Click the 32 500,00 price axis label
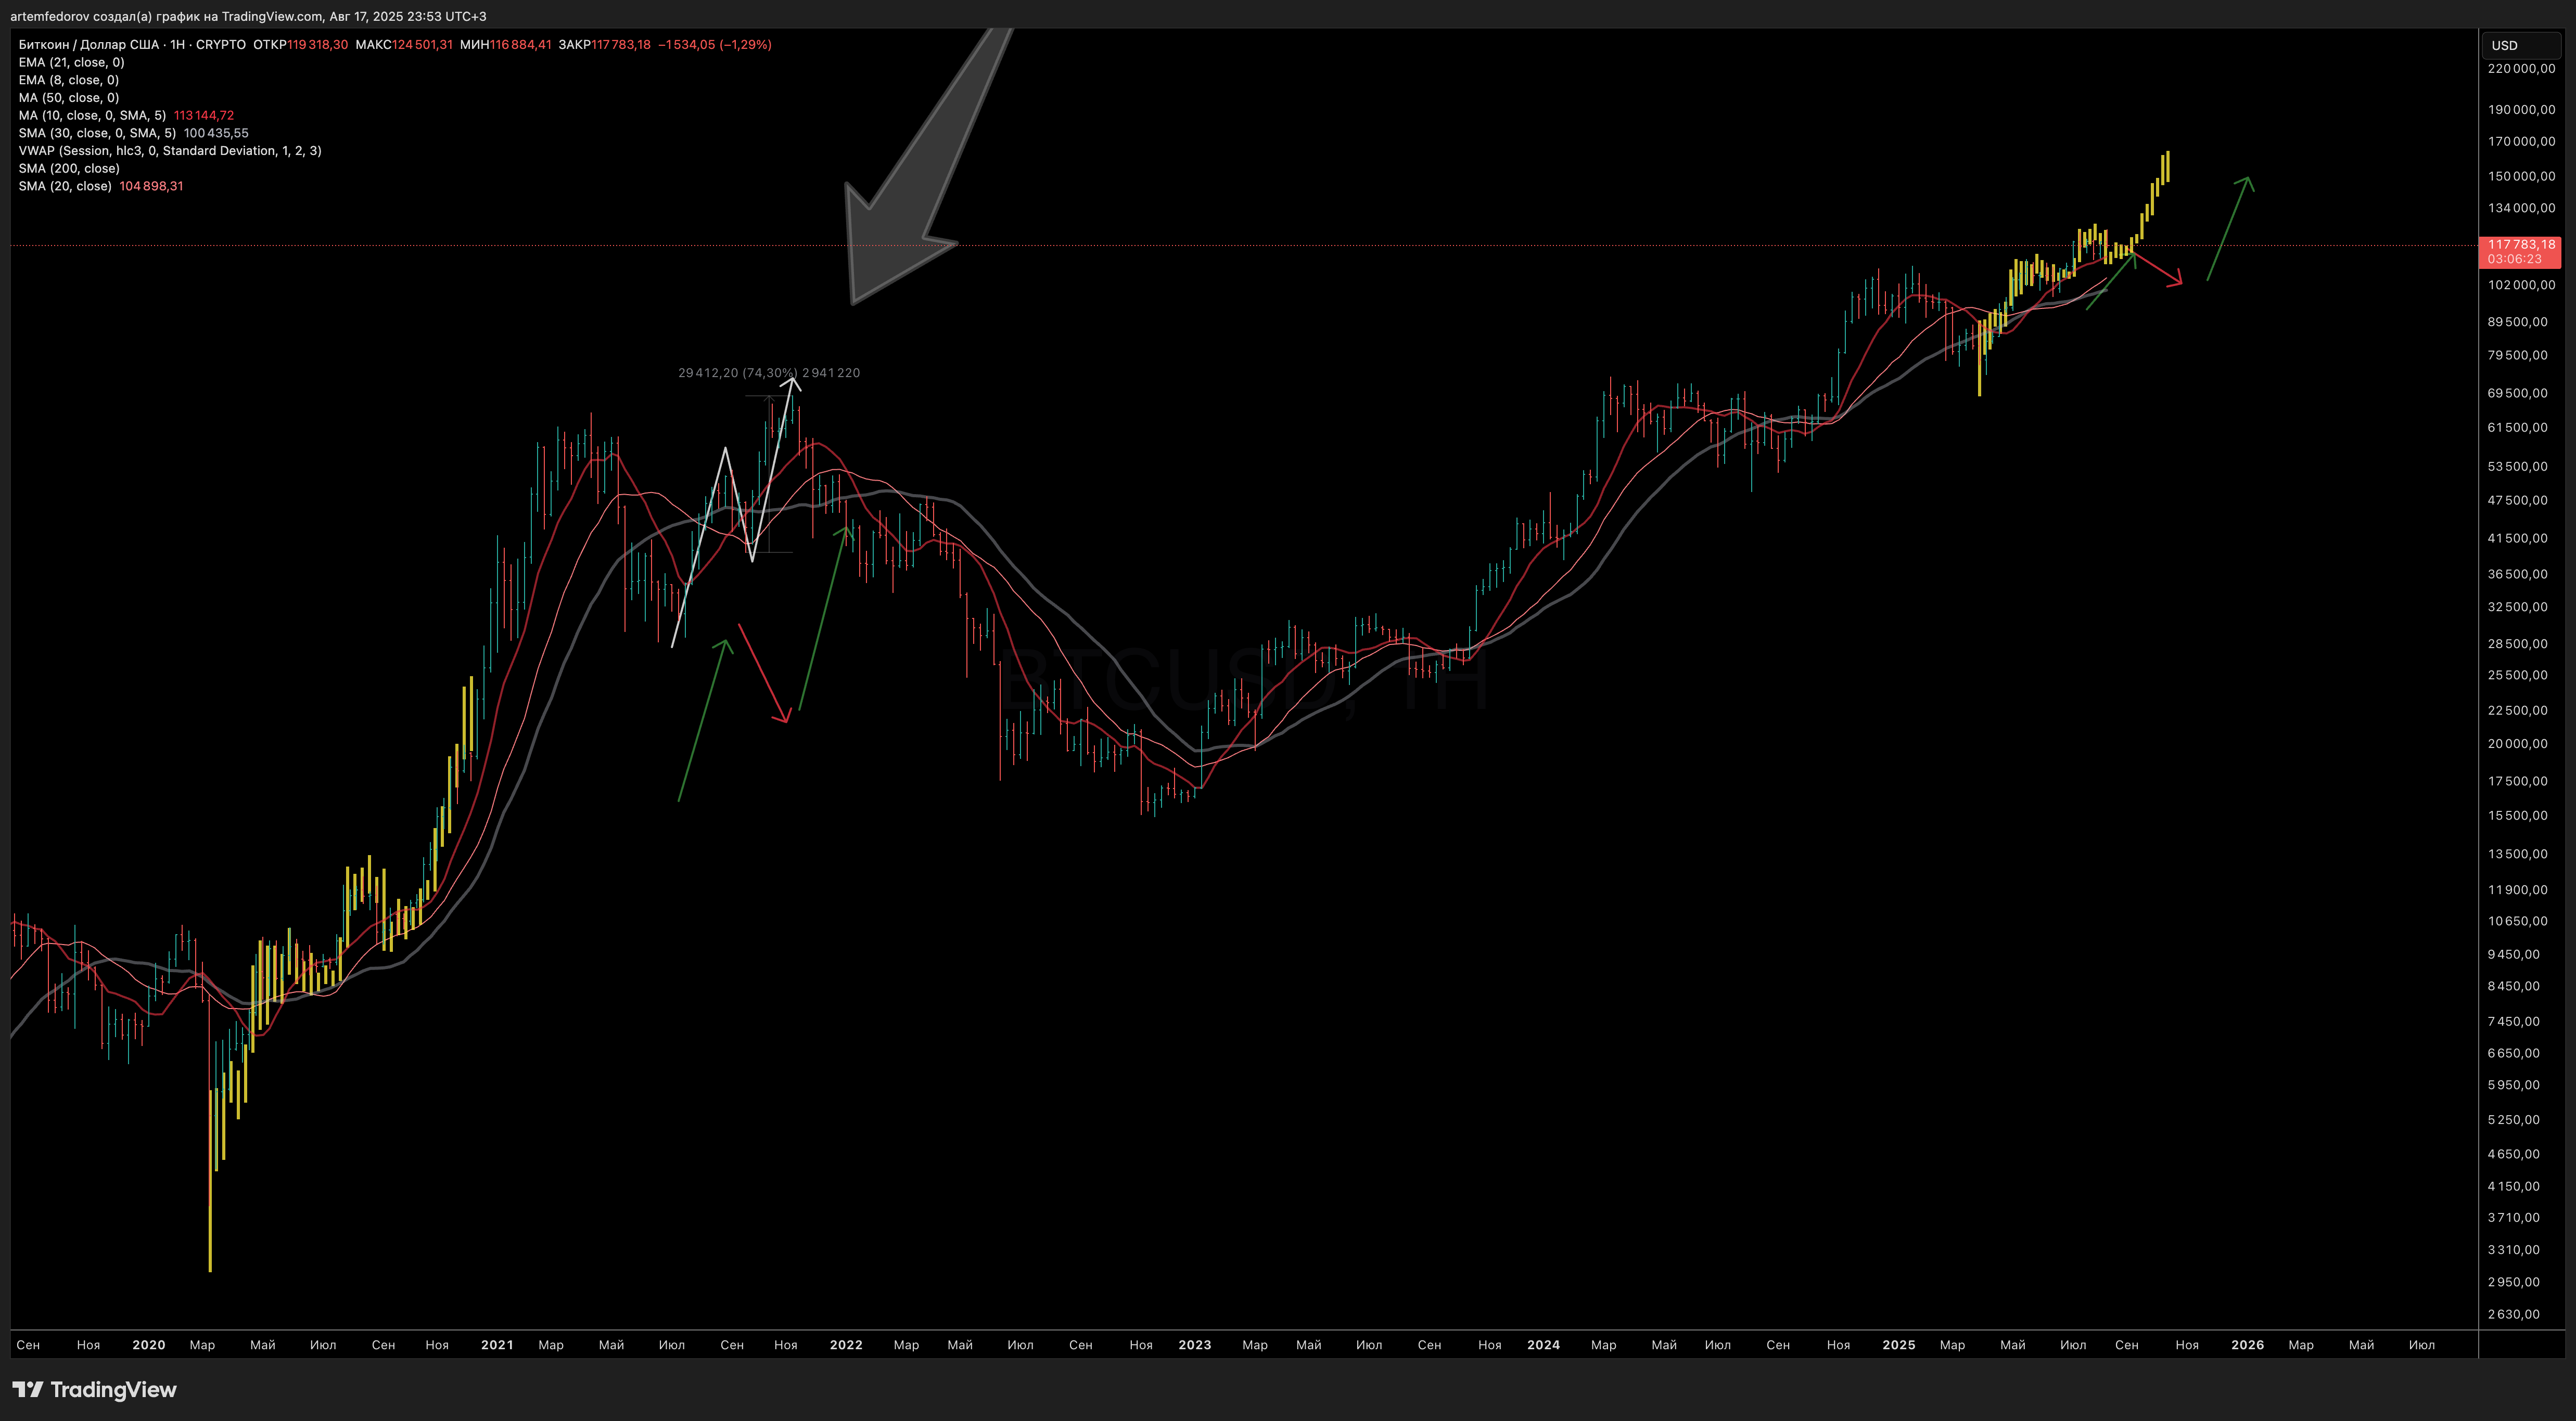 [2518, 608]
